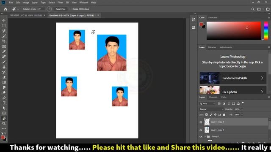
Task: Toggle lock all padlock icon
Action: (224, 114)
